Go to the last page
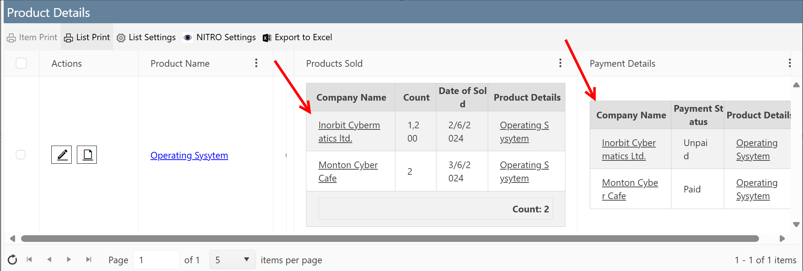 tap(89, 260)
